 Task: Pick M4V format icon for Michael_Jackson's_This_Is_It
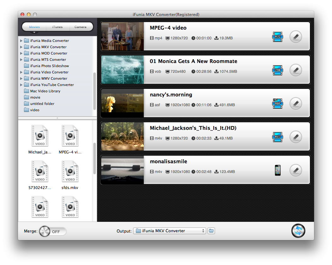pyautogui.click(x=277, y=137)
